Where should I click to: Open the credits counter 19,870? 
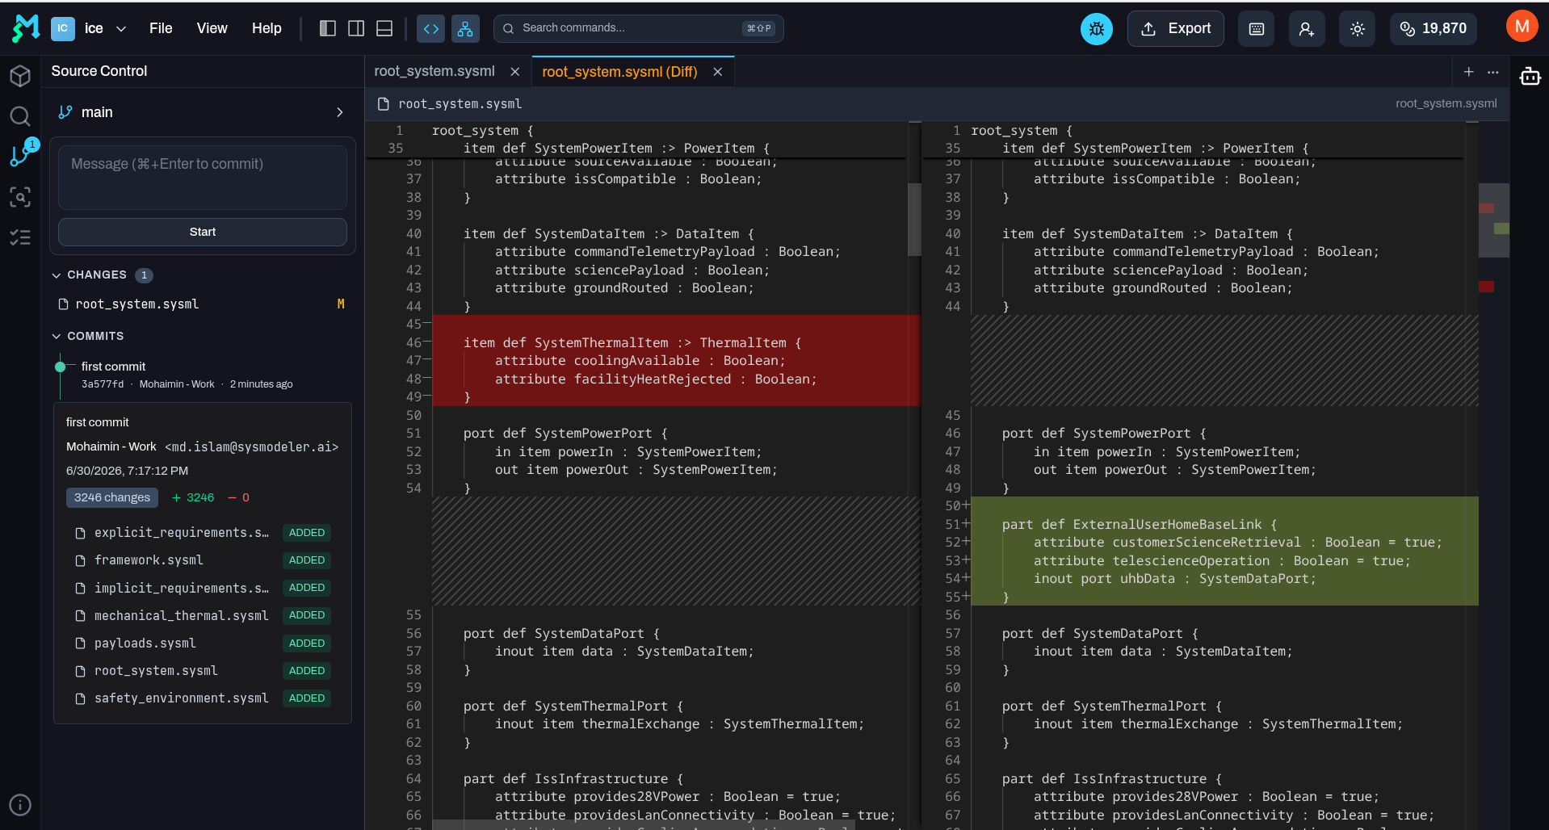[x=1434, y=29]
